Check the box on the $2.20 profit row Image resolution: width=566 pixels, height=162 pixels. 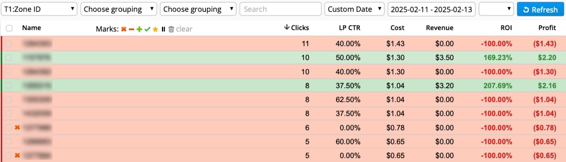tap(8, 57)
